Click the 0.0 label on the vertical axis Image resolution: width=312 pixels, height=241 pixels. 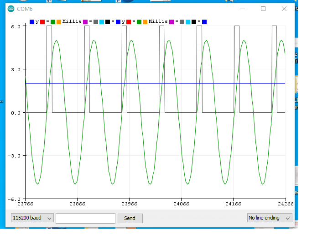point(15,113)
